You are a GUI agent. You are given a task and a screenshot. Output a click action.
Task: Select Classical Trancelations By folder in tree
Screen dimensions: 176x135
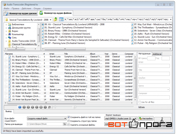pyautogui.click(x=24, y=44)
